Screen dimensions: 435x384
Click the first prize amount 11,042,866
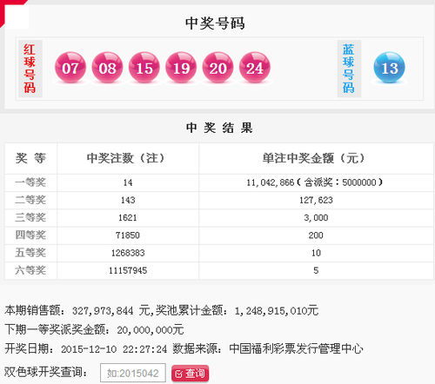[271, 182]
